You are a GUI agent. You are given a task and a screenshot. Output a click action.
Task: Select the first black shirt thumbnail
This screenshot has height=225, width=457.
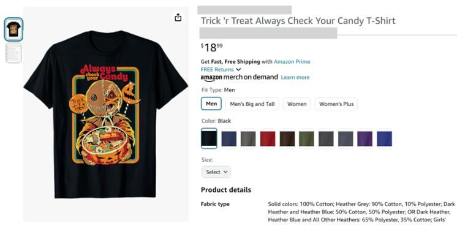pyautogui.click(x=13, y=29)
